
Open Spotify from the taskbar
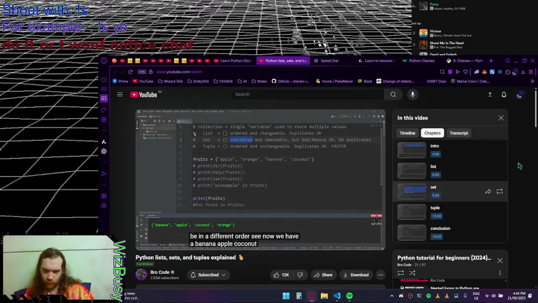click(x=349, y=296)
